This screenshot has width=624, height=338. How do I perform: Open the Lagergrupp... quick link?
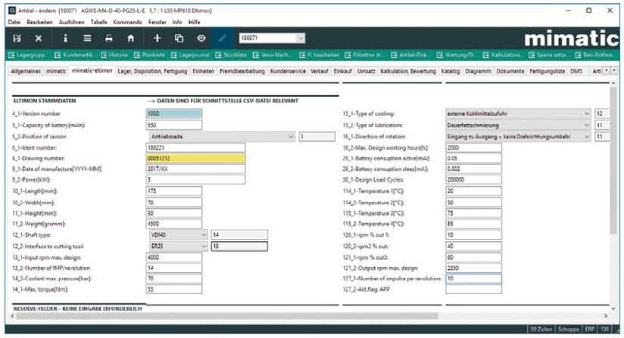(x=29, y=54)
